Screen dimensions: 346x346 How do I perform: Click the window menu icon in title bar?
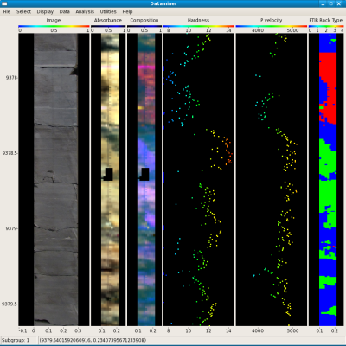pos(4,3)
